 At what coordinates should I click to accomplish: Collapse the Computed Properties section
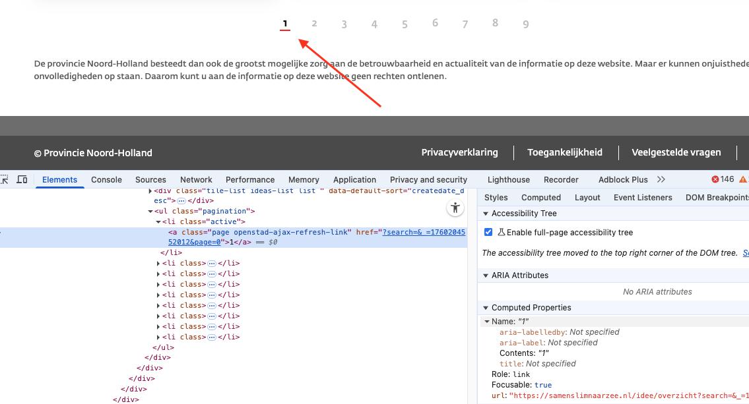(x=486, y=308)
